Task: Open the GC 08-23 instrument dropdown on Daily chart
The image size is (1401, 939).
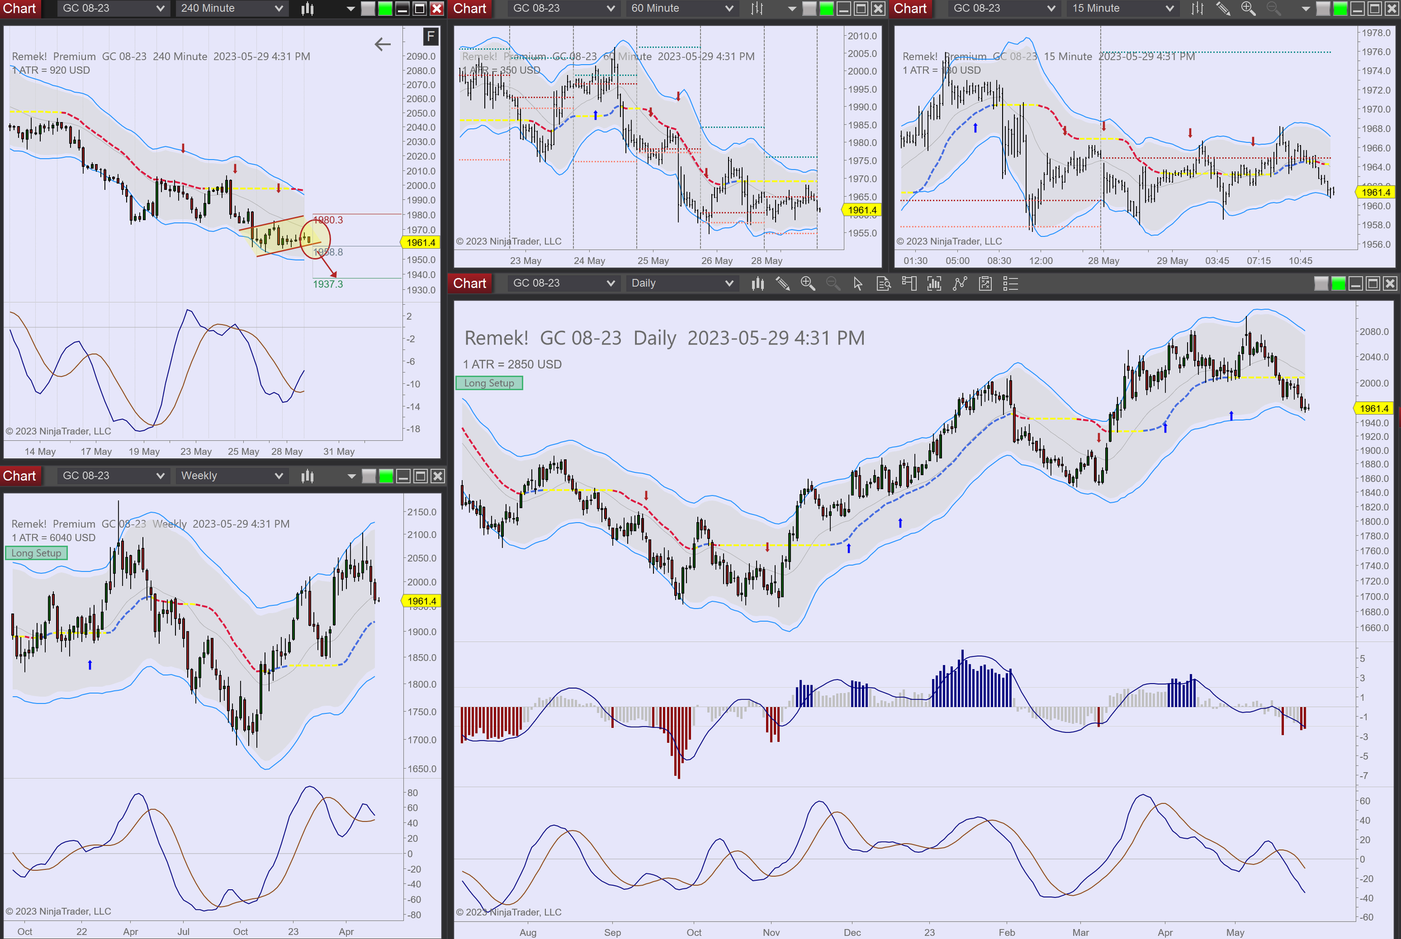Action: 563,283
